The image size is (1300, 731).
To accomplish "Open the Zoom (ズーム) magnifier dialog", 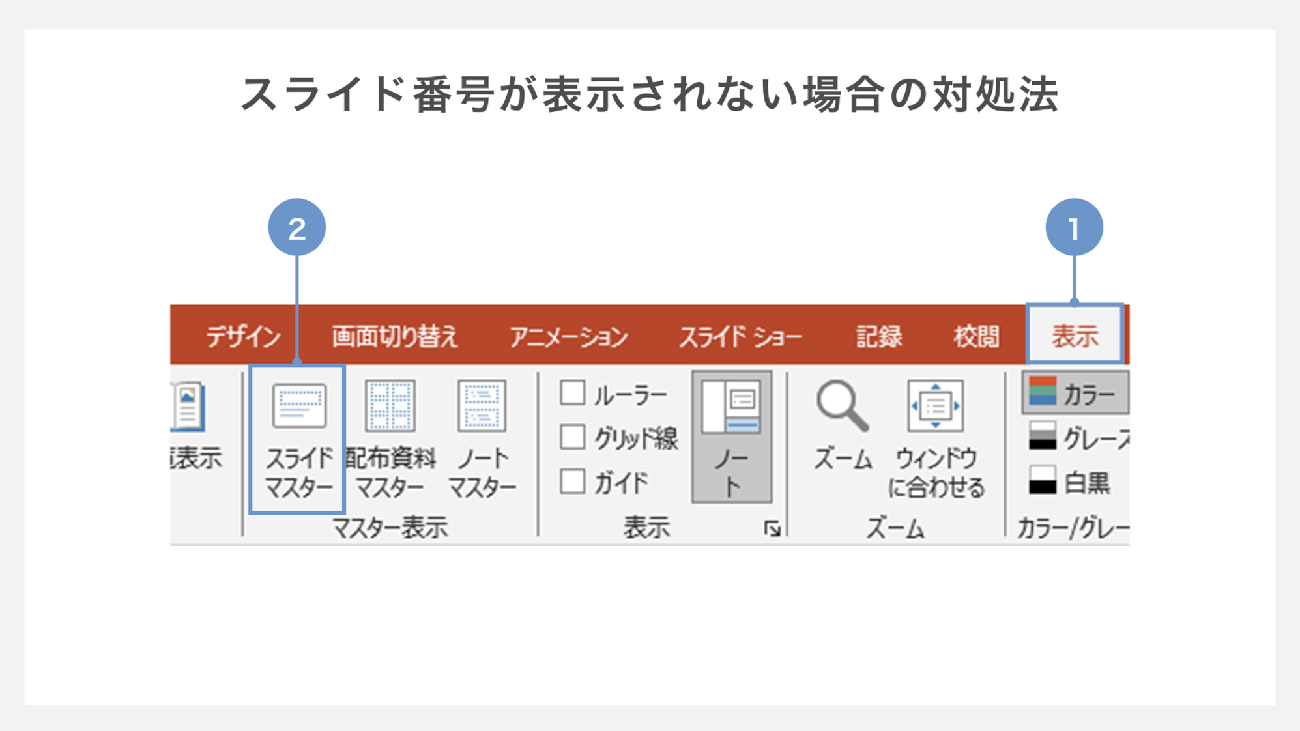I will [x=843, y=425].
